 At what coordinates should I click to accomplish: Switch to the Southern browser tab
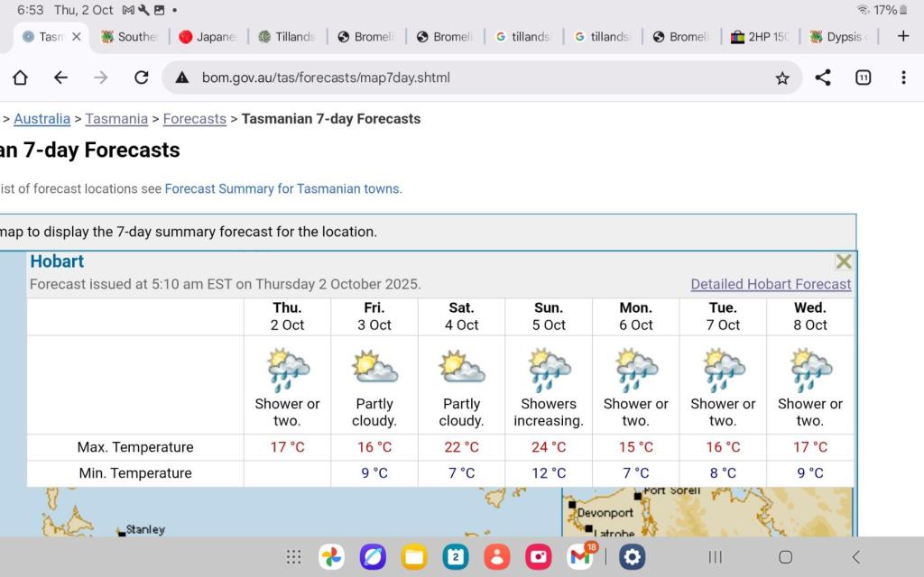(x=129, y=36)
